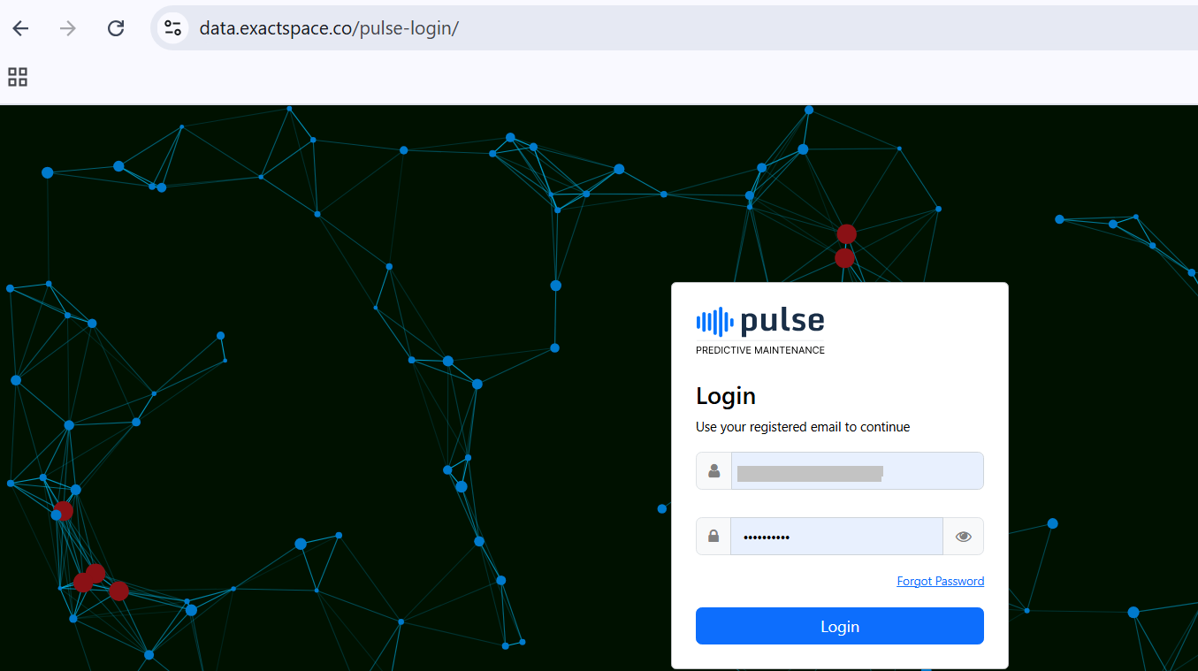Open the Apps grid shortcut
The height and width of the screenshot is (671, 1198).
tap(18, 77)
